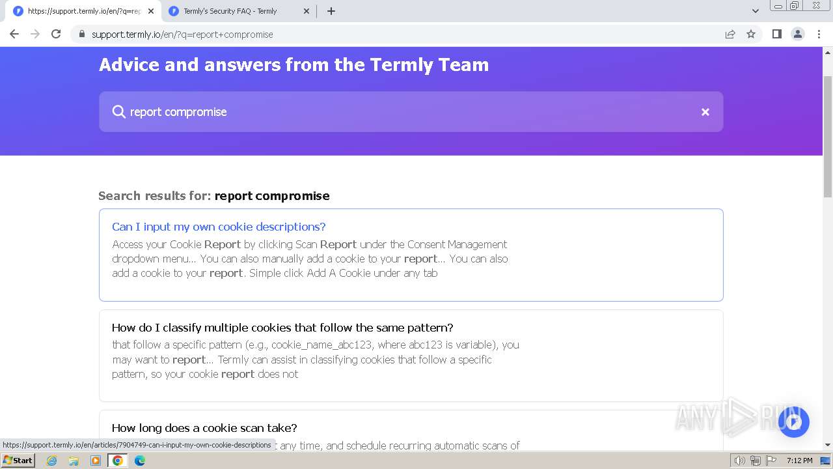Focus the 'report compromise' search field

[411, 111]
